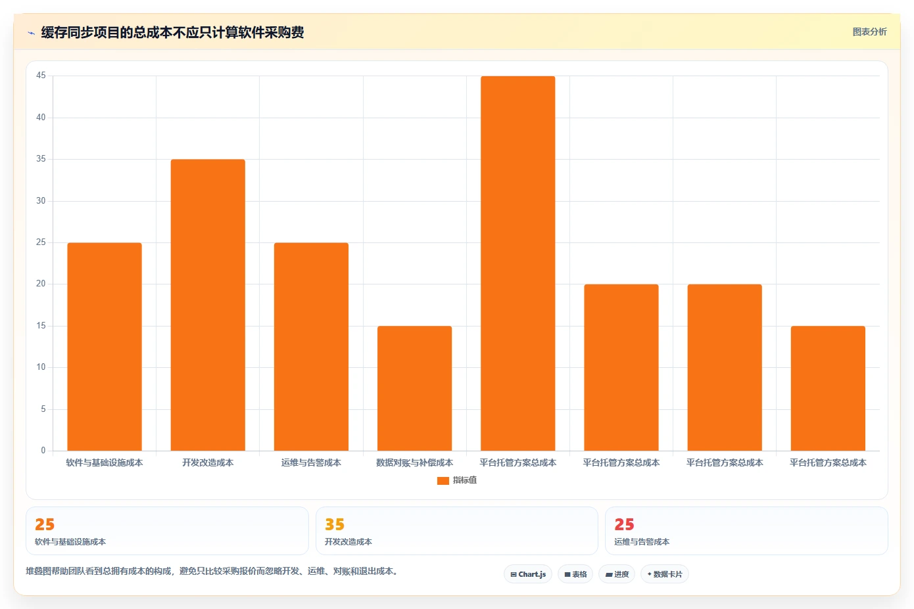Click the y-axis tick label 10
This screenshot has width=914, height=609.
coord(41,367)
